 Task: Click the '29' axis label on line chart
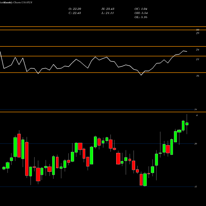click(197, 33)
